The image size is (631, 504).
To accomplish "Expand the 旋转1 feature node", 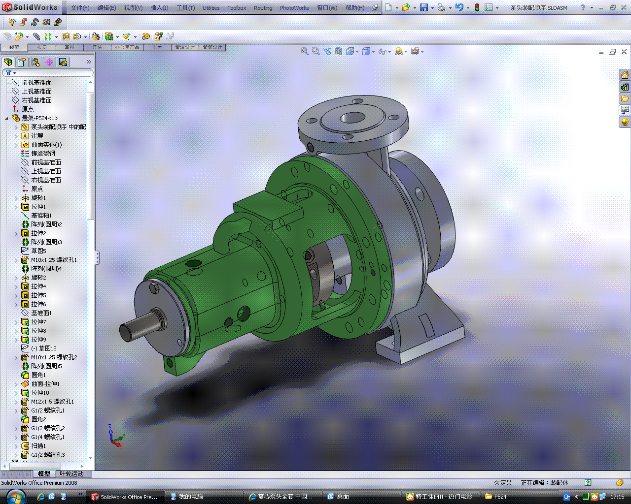I will point(16,198).
